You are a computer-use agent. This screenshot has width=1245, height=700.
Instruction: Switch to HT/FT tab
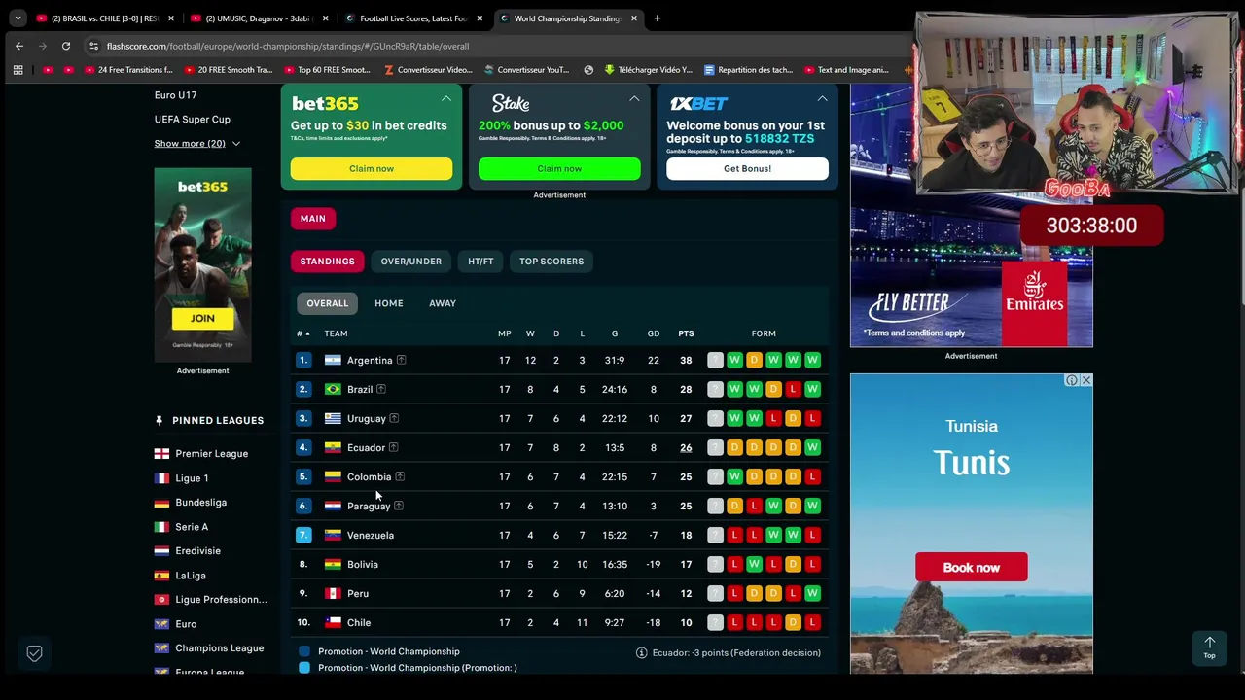pos(480,262)
